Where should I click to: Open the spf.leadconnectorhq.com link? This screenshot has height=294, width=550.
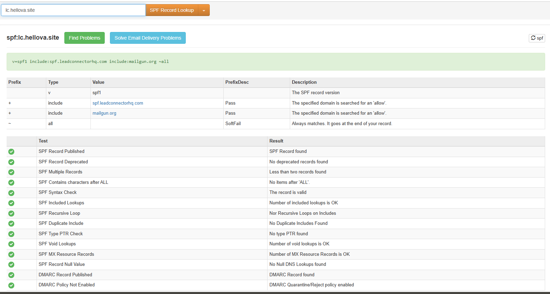coord(118,103)
